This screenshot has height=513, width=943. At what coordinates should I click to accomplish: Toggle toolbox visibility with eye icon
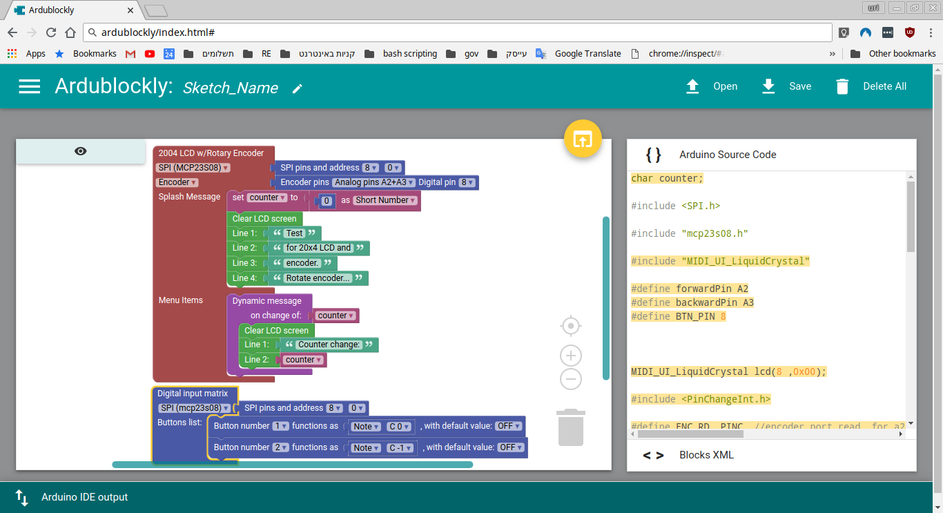81,151
